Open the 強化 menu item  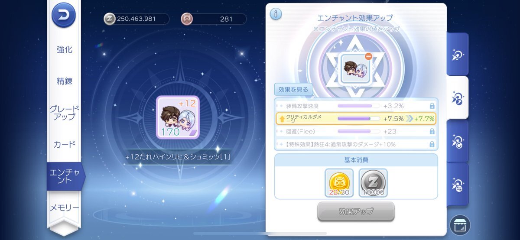(64, 49)
